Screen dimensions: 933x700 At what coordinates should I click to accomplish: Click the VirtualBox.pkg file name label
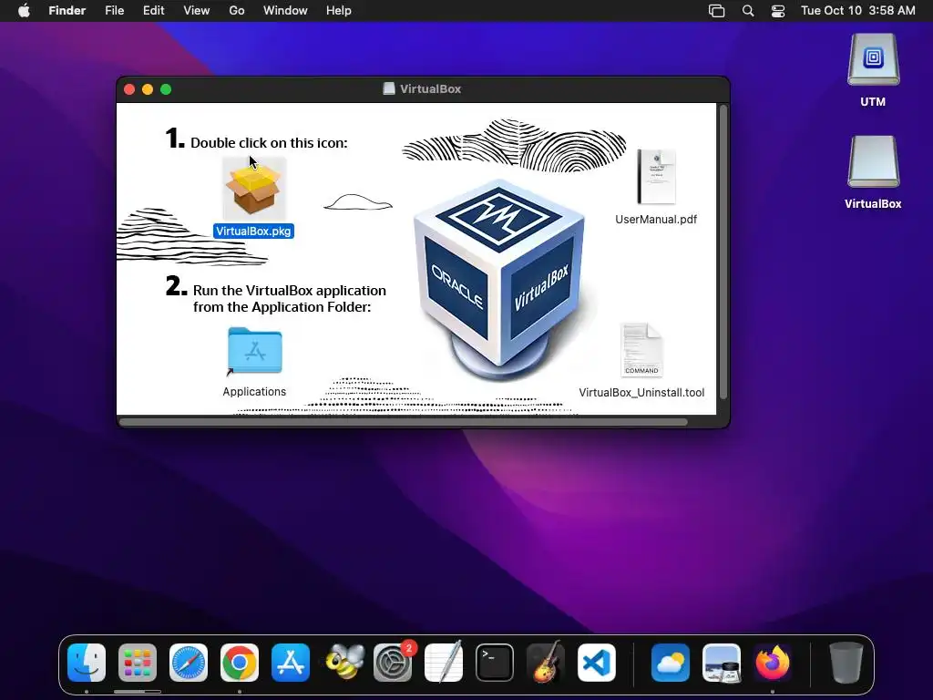click(253, 231)
